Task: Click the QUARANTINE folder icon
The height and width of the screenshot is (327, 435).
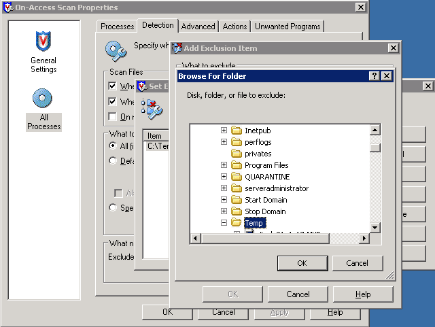Action: [x=237, y=177]
